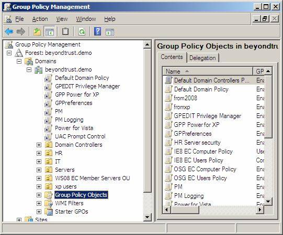The image size is (283, 235).
Task: Select Power for Vista in the tree
Action: [74, 128]
